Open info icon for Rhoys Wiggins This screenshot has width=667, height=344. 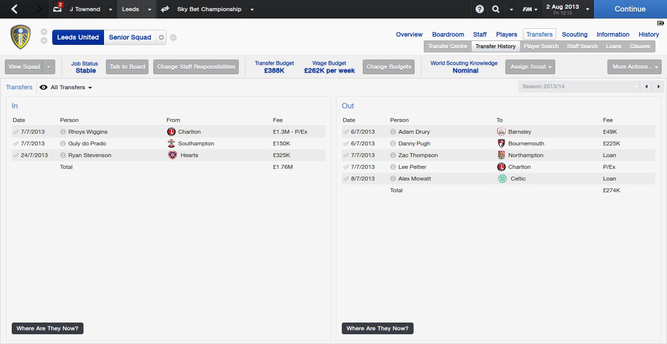tap(63, 132)
